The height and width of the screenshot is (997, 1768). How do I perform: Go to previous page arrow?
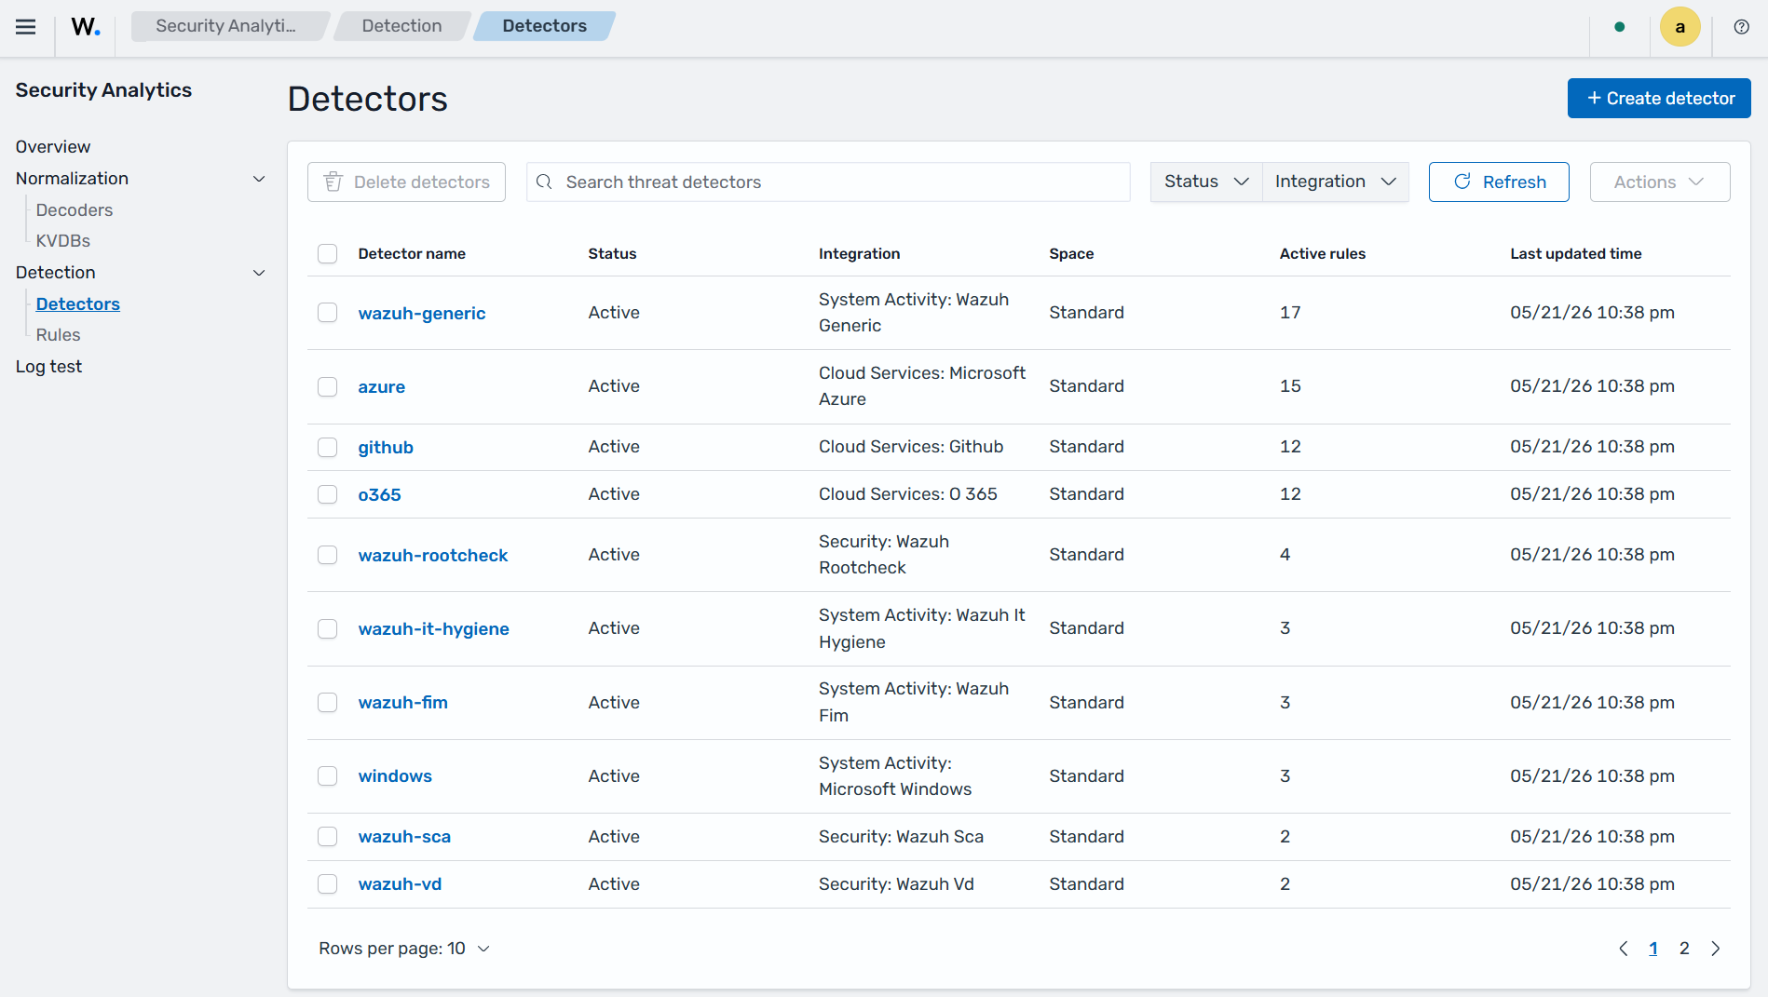pos(1624,949)
